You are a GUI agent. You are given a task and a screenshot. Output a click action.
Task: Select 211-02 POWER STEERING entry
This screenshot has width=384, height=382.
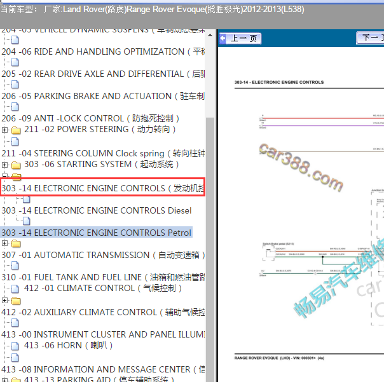tap(100, 129)
